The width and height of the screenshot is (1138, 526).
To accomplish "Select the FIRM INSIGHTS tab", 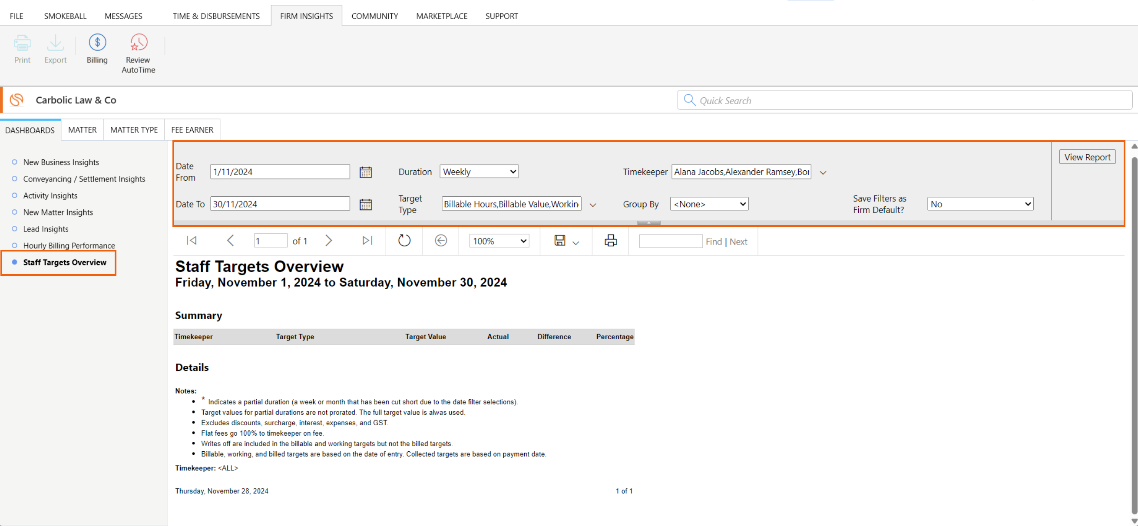I will (306, 16).
